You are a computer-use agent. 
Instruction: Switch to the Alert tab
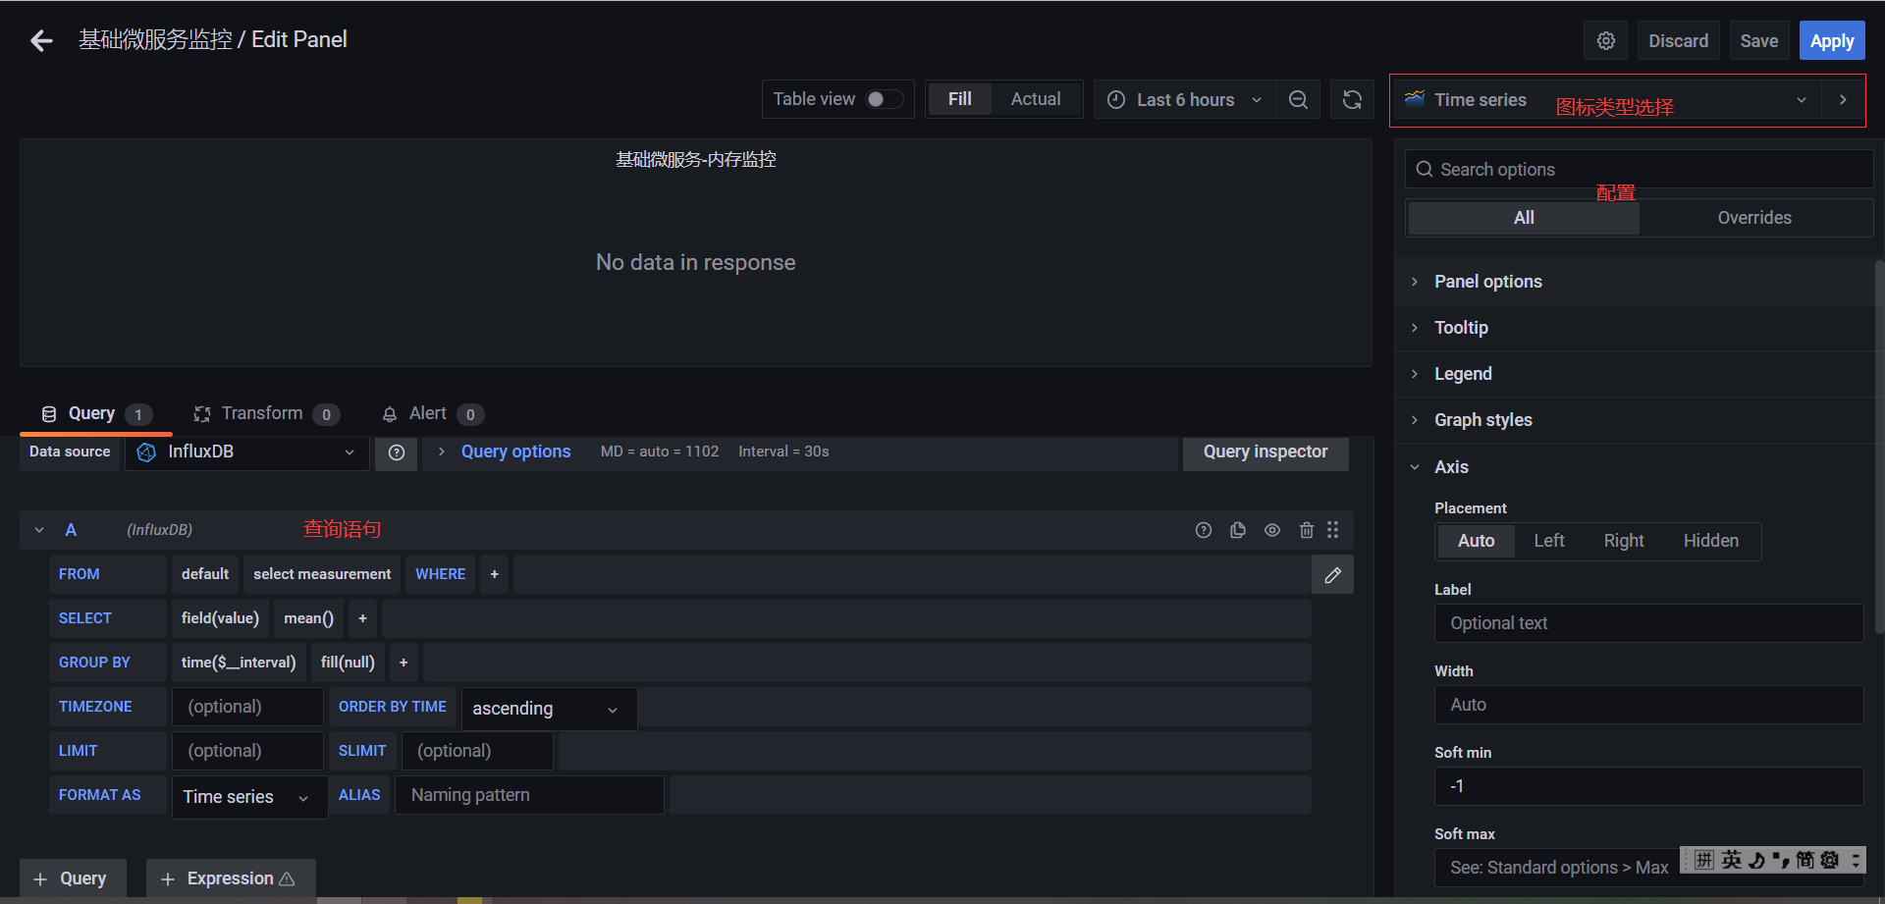[x=432, y=414]
